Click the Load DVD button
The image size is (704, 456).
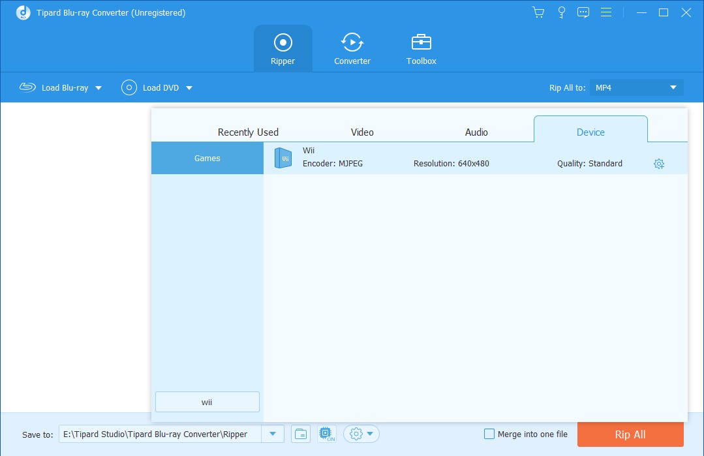click(151, 87)
